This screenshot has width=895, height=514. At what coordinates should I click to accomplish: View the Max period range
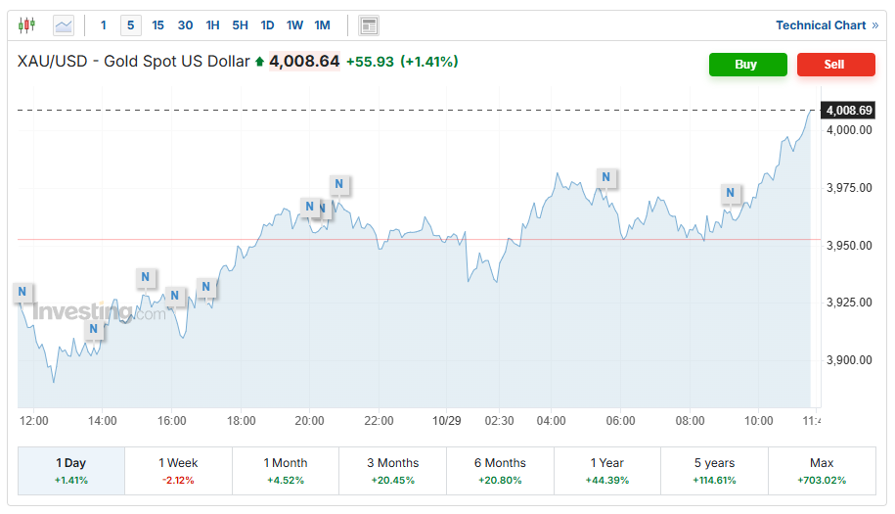822,471
